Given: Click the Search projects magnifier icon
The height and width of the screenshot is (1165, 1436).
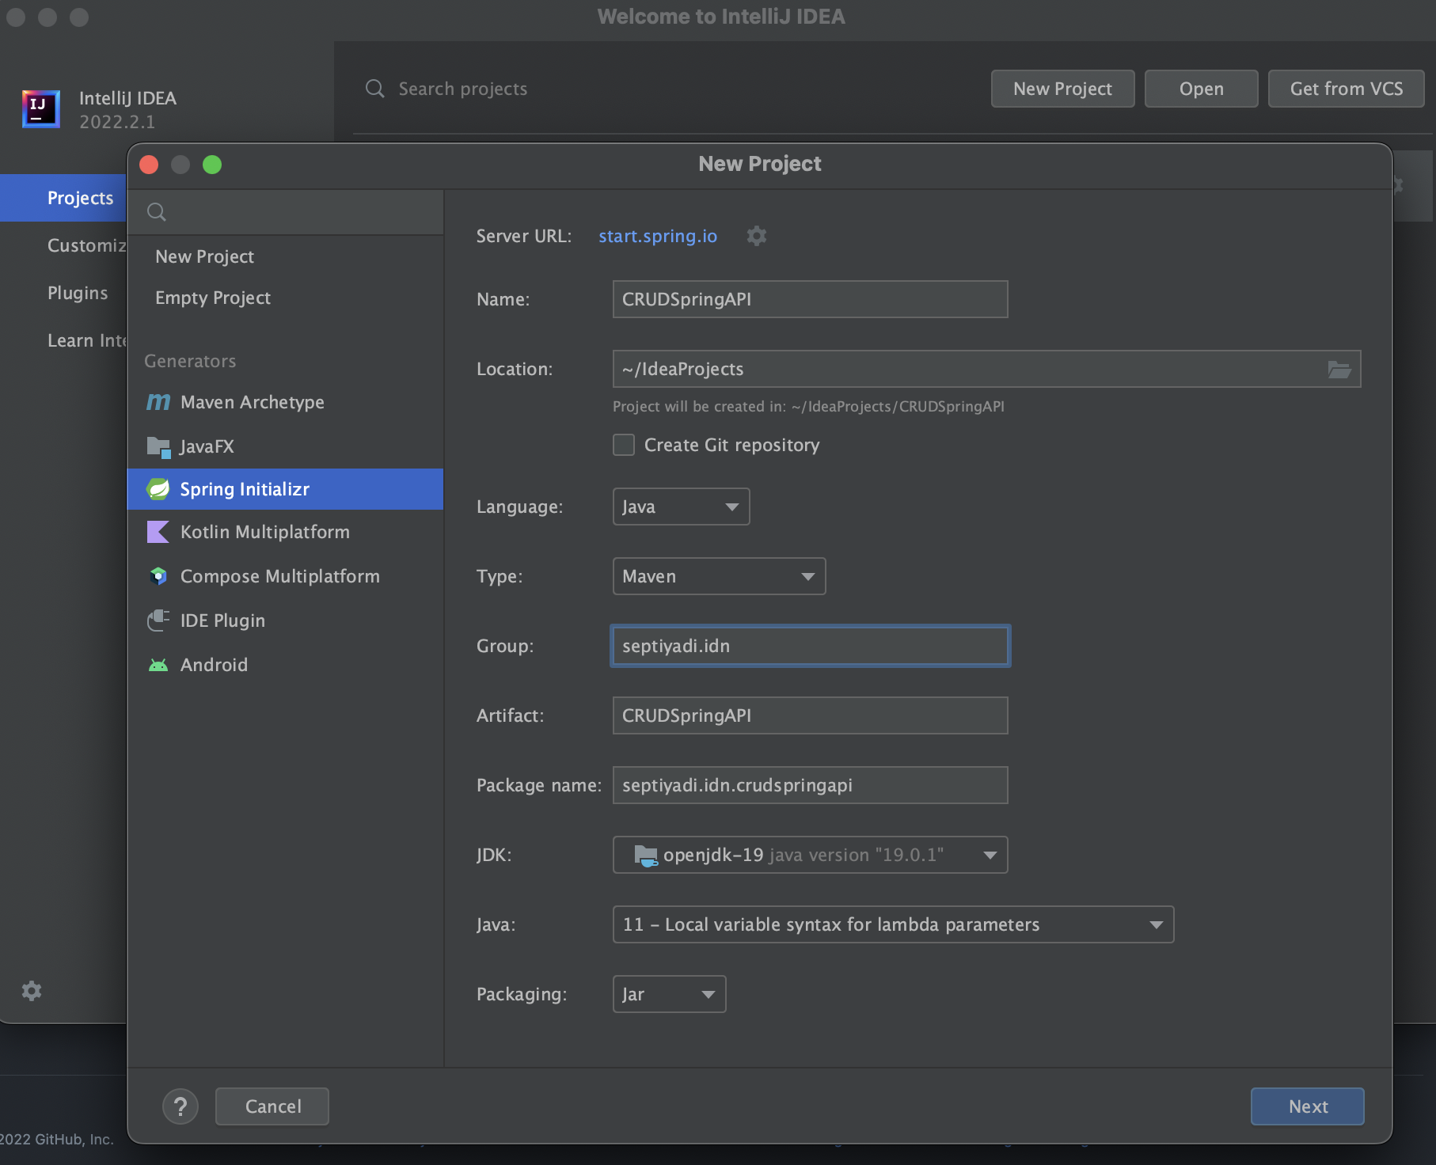Looking at the screenshot, I should pyautogui.click(x=375, y=89).
